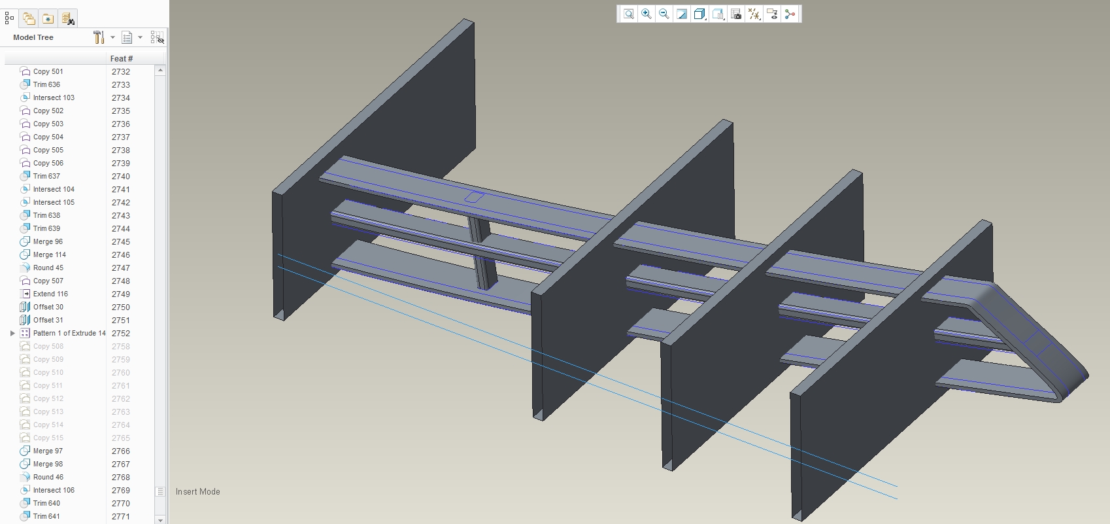
Task: Click the tree scrollbar up arrow
Action: (160, 71)
